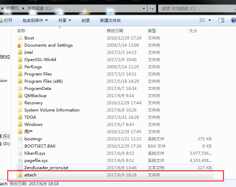Expand the arrow after 计算机 in breadcrumb

point(23,8)
